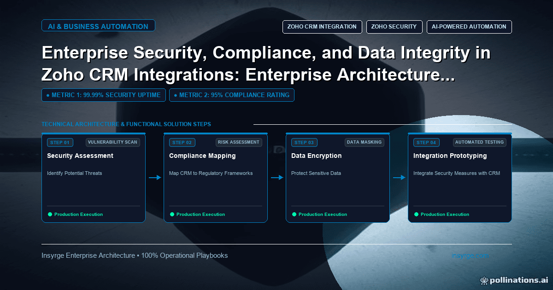Image resolution: width=553 pixels, height=290 pixels.
Task: Click the AUTOMATED TESTING tag
Action: click(480, 142)
